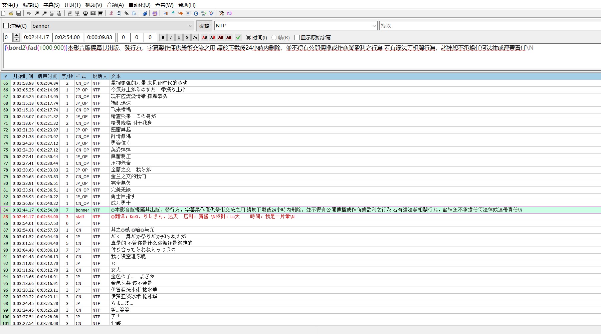Viewport: 601px width, 334px height.
Task: Open the 字幕 menu
Action: click(x=51, y=5)
